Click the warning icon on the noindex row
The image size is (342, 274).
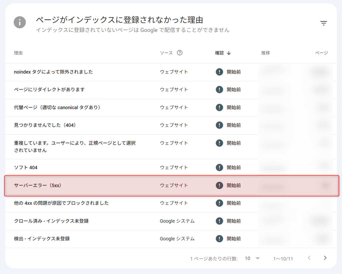[x=219, y=72]
